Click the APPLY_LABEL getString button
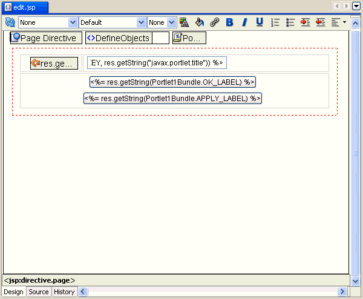 click(172, 99)
